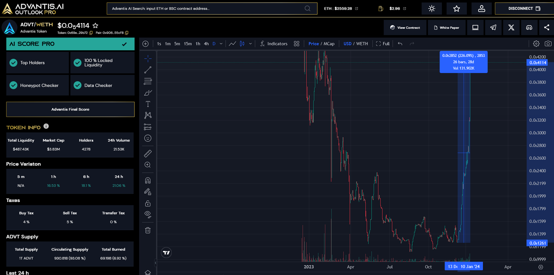The image size is (554, 275).
Task: Open the Discord link icon
Action: 529,28
